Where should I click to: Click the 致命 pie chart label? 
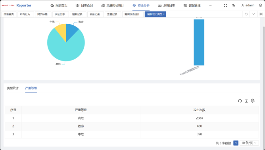(x=81, y=22)
